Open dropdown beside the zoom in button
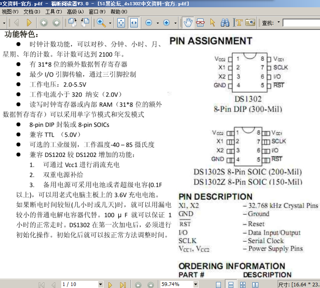 click(175, 23)
